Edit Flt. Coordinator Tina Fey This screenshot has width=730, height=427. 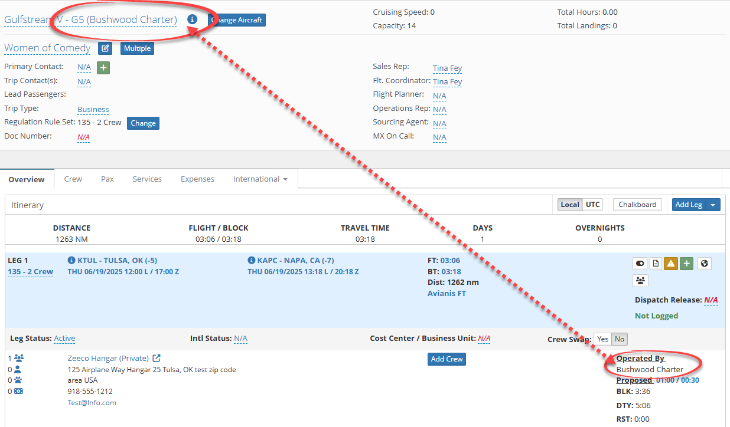[x=447, y=82]
